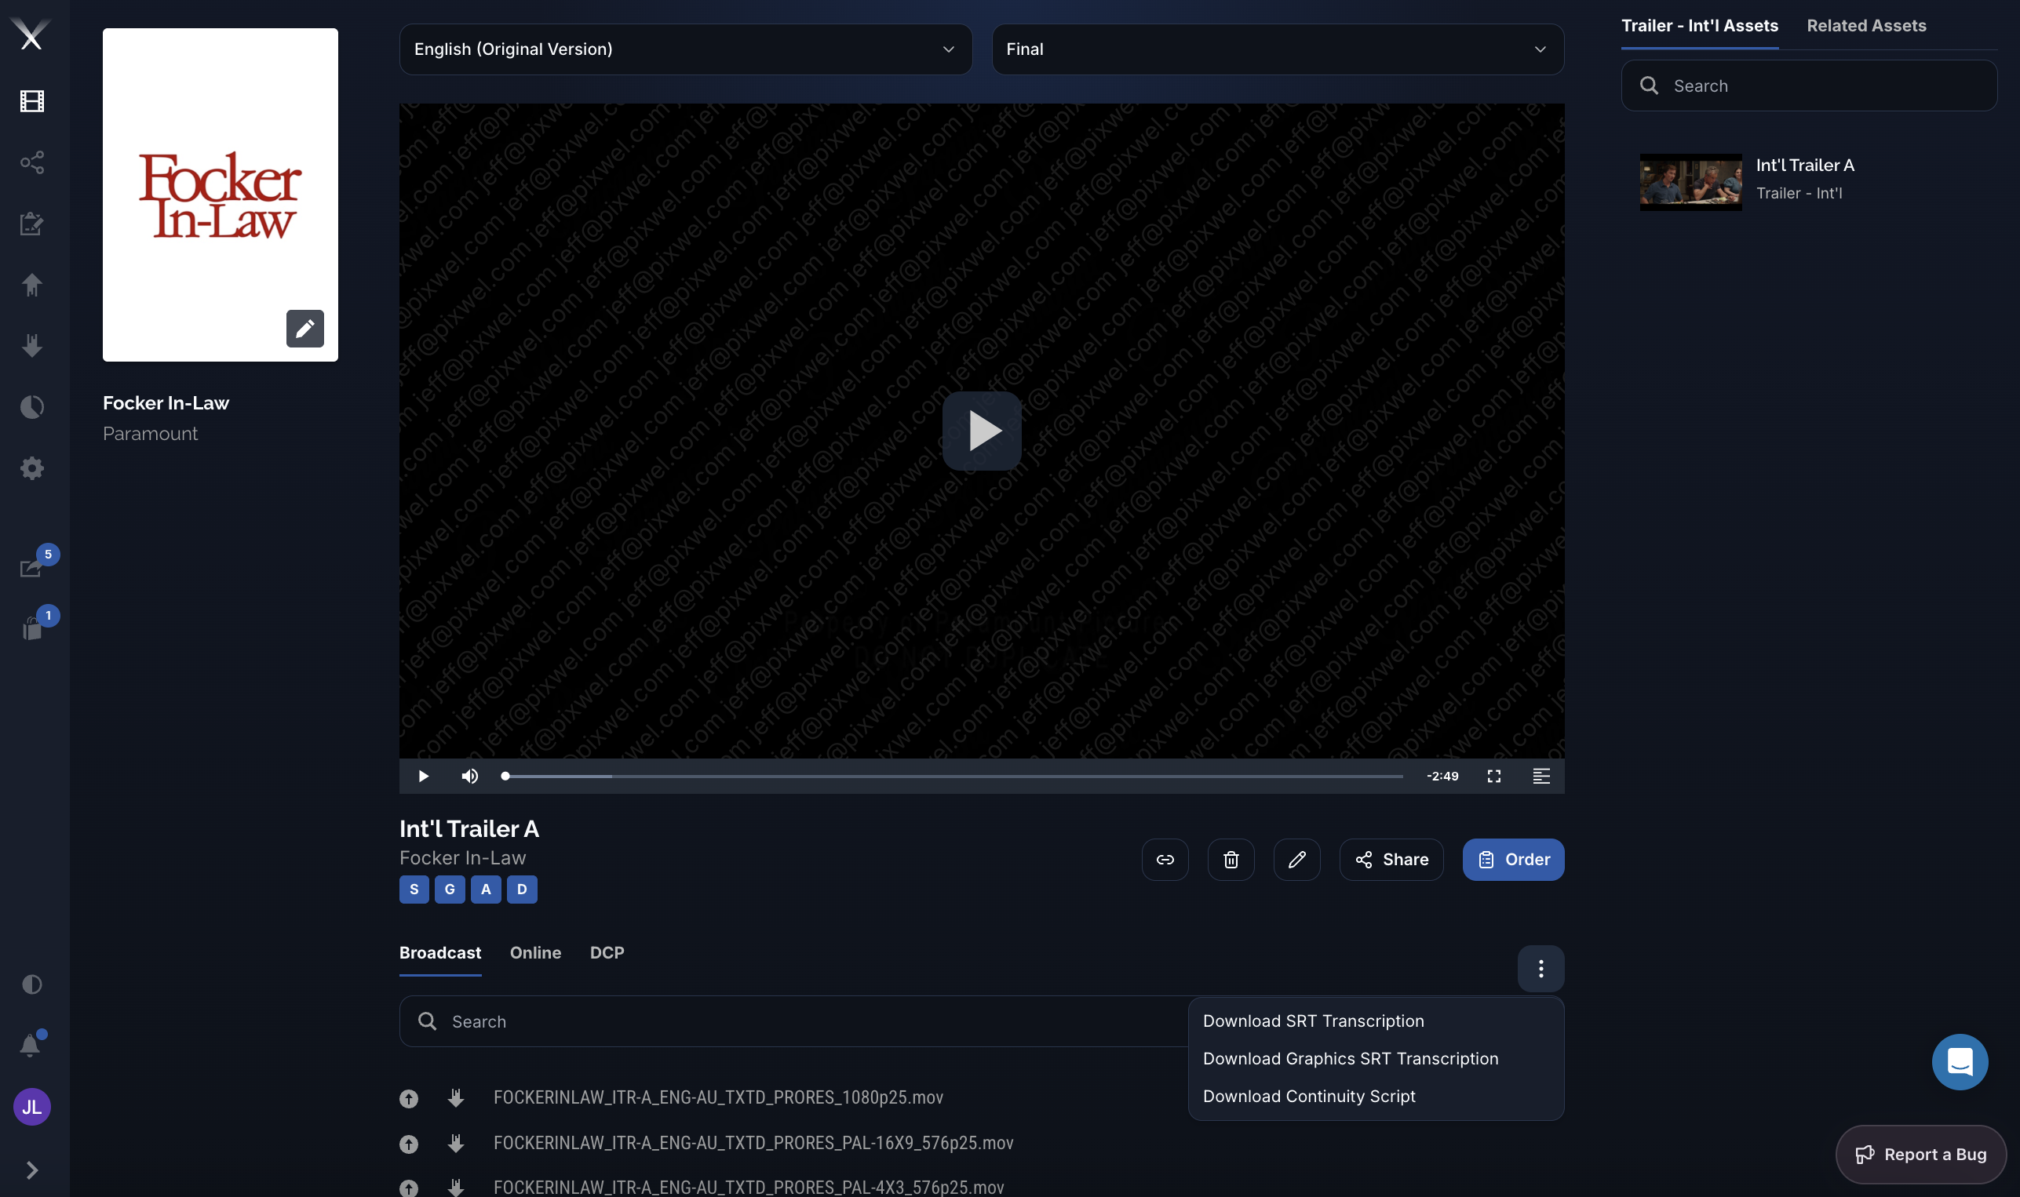Click the S tag badge
The width and height of the screenshot is (2020, 1197).
[414, 890]
